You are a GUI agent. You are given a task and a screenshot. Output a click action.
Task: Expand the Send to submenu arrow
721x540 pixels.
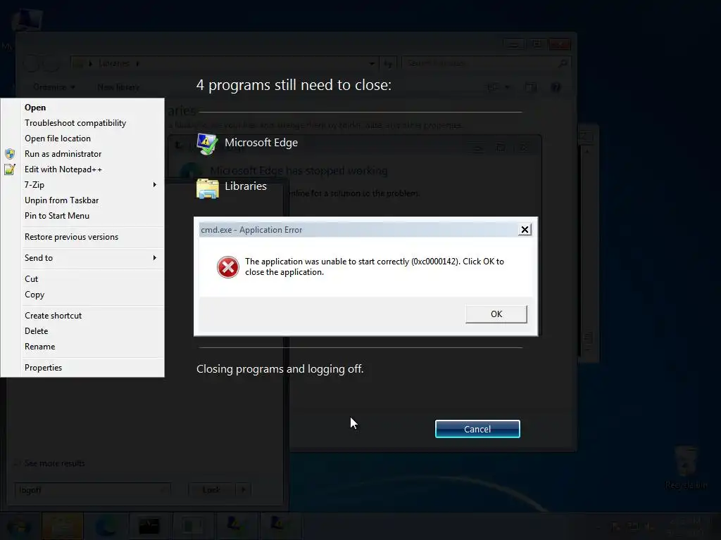point(154,257)
